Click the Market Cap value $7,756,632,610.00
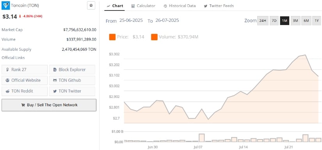 point(80,30)
